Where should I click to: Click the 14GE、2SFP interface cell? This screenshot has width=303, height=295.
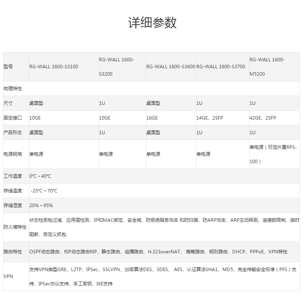tap(209, 118)
